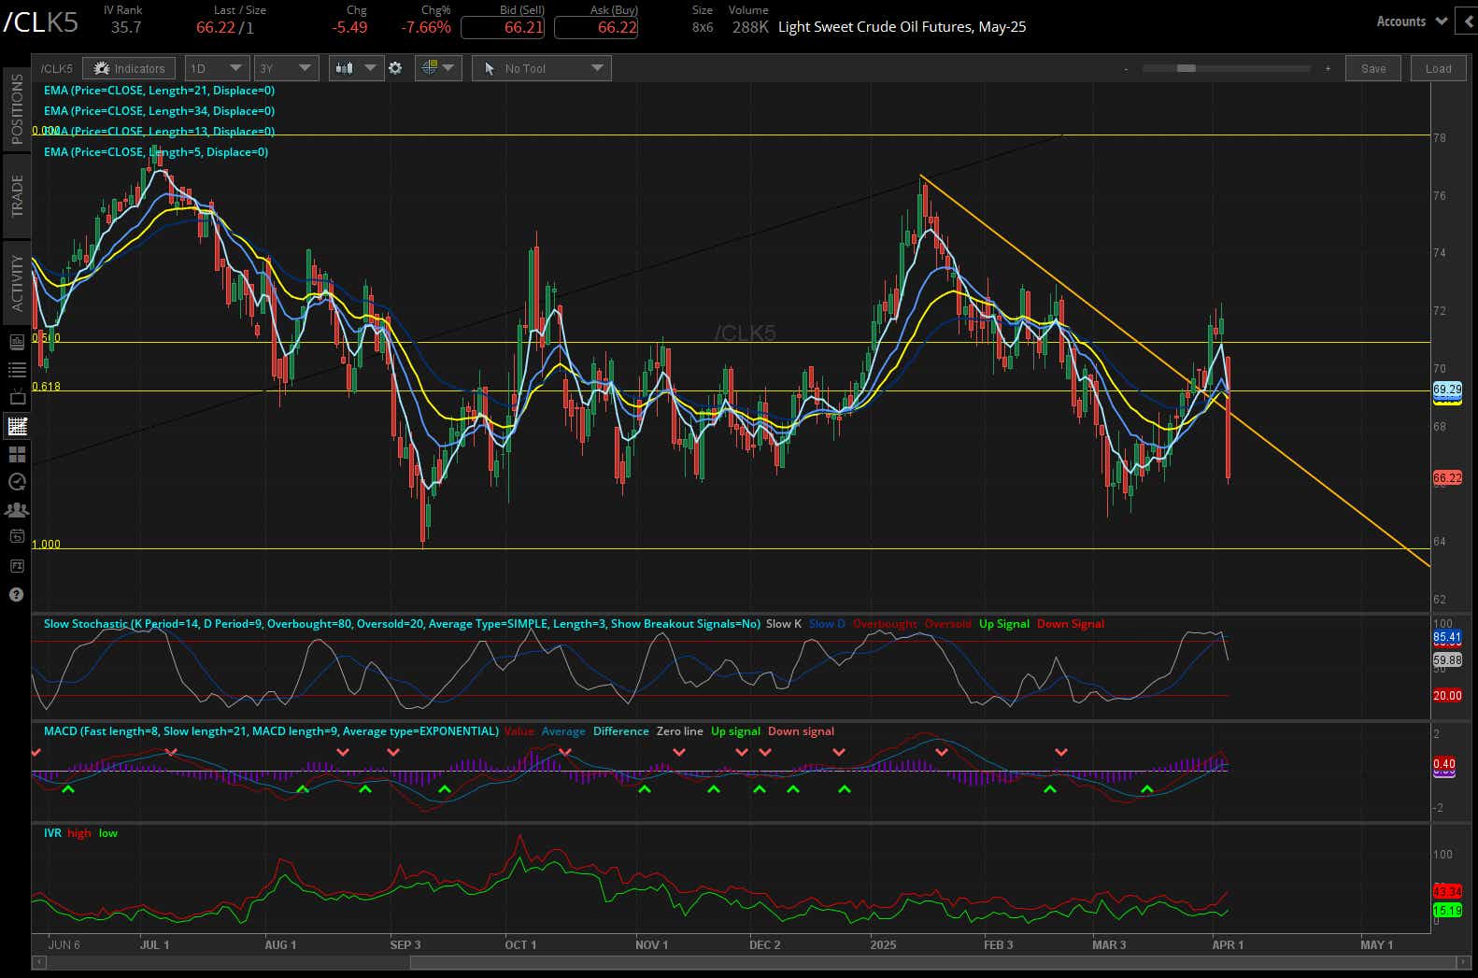Image resolution: width=1478 pixels, height=978 pixels.
Task: Click the Save button
Action: (1372, 68)
